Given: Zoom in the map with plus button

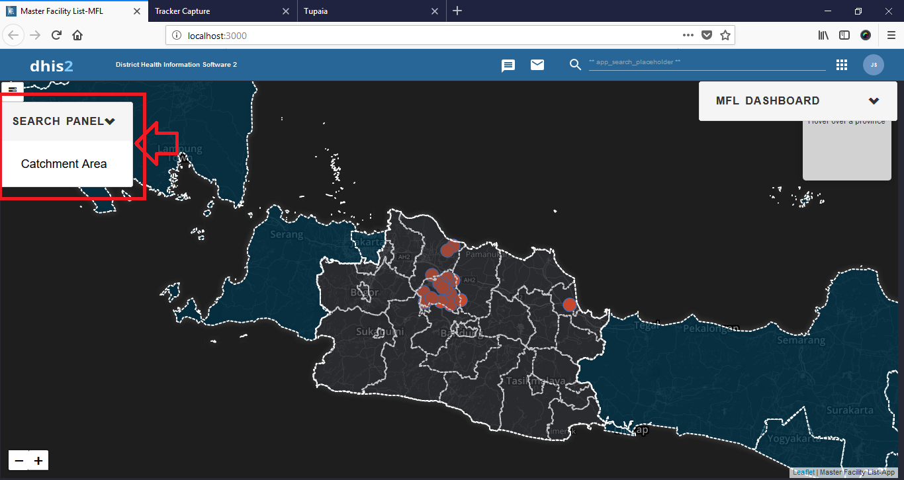Looking at the screenshot, I should tap(39, 461).
